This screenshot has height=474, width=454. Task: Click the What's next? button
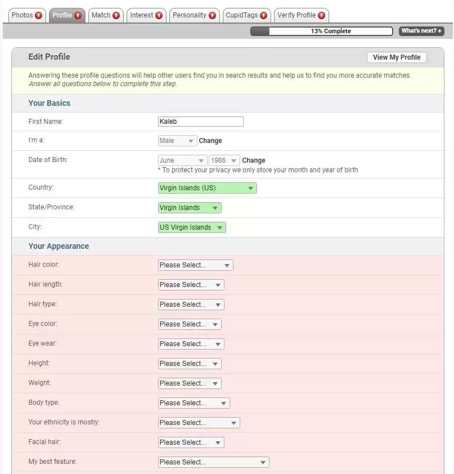click(x=421, y=31)
